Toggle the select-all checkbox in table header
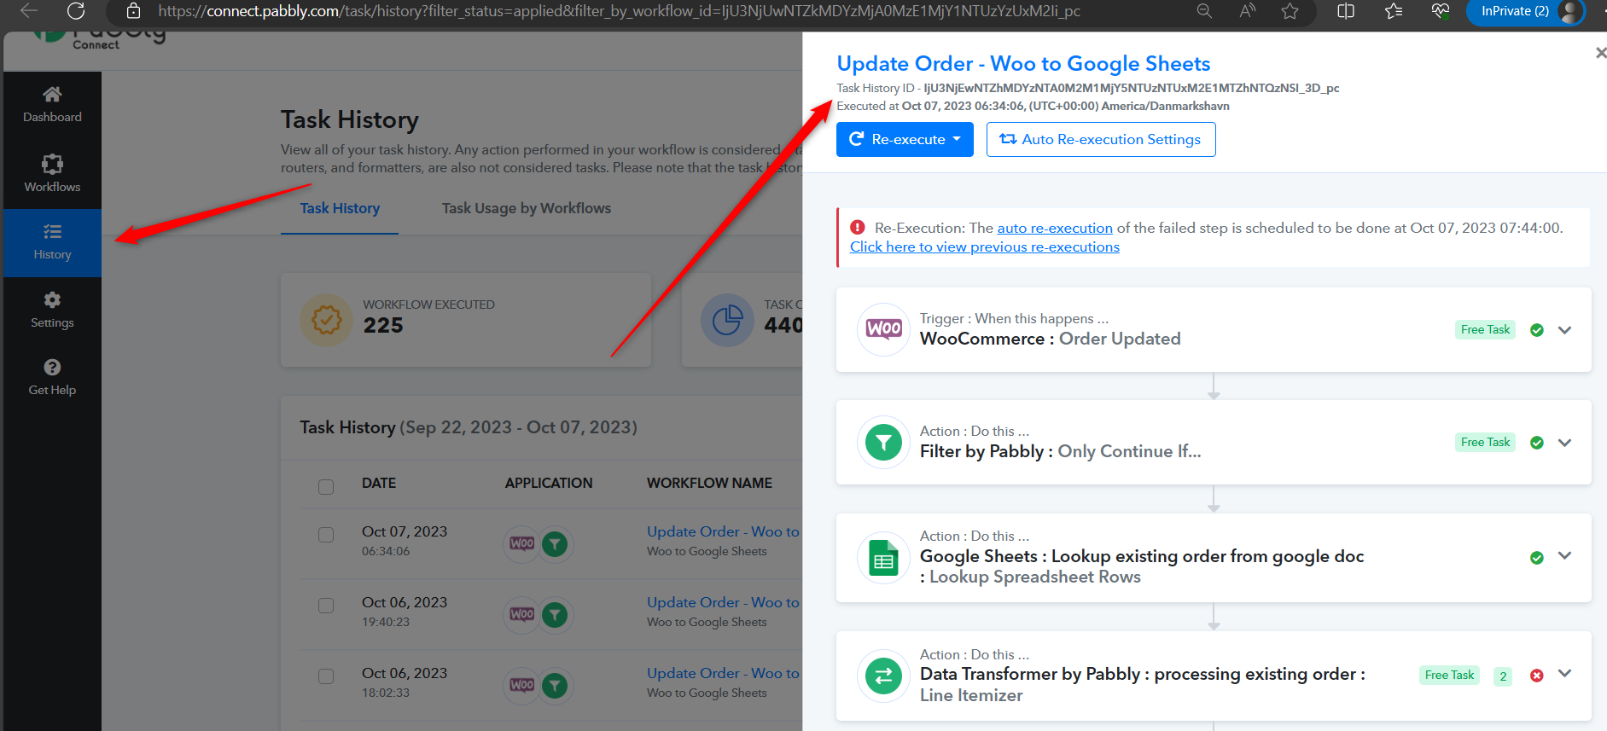 coord(326,486)
